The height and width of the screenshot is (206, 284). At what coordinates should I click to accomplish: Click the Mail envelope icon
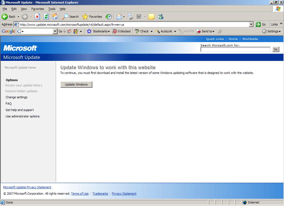(119, 17)
